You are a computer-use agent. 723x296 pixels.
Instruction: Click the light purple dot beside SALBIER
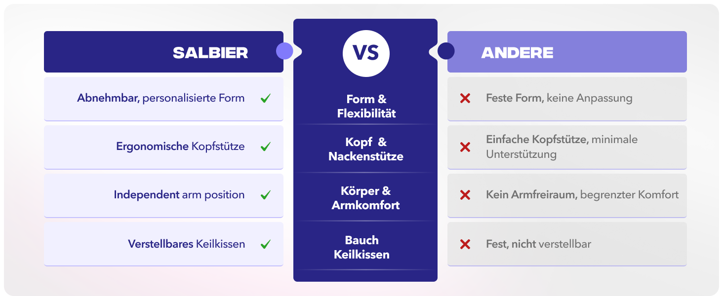[284, 51]
